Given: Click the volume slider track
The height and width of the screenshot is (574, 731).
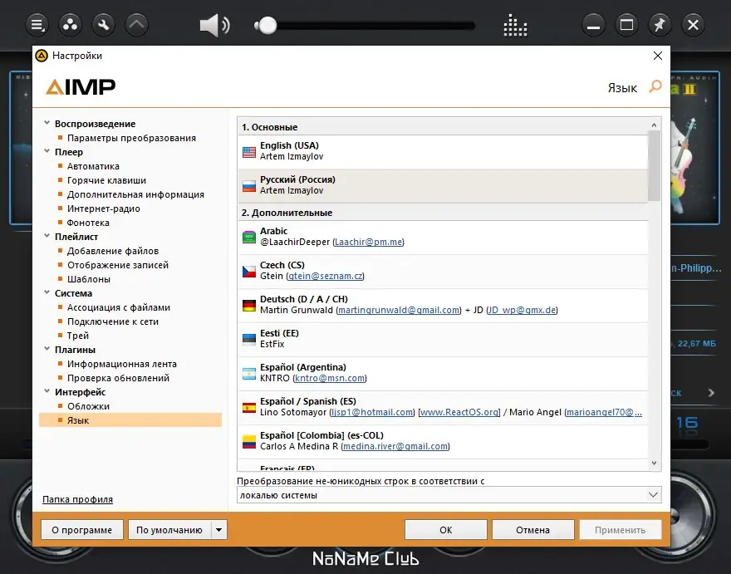Looking at the screenshot, I should pyautogui.click(x=365, y=26).
